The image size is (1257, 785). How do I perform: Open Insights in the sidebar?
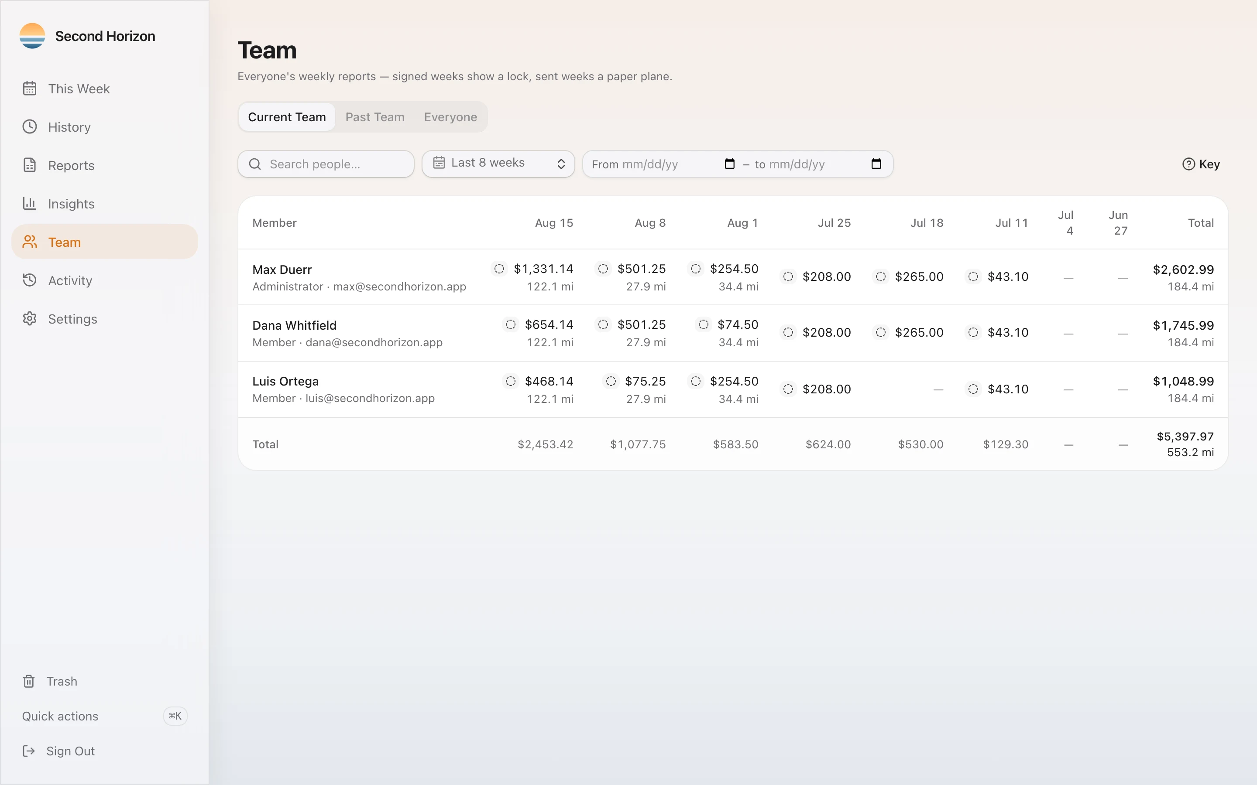coord(104,204)
